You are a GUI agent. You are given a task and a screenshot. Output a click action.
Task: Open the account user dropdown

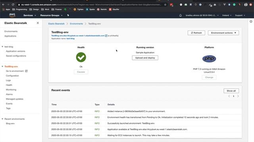202,15
